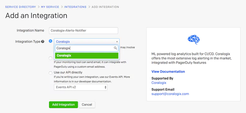Collapse the Coralogix integration type dropdown
Image resolution: width=246 pixels, height=113 pixels.
[87, 41]
